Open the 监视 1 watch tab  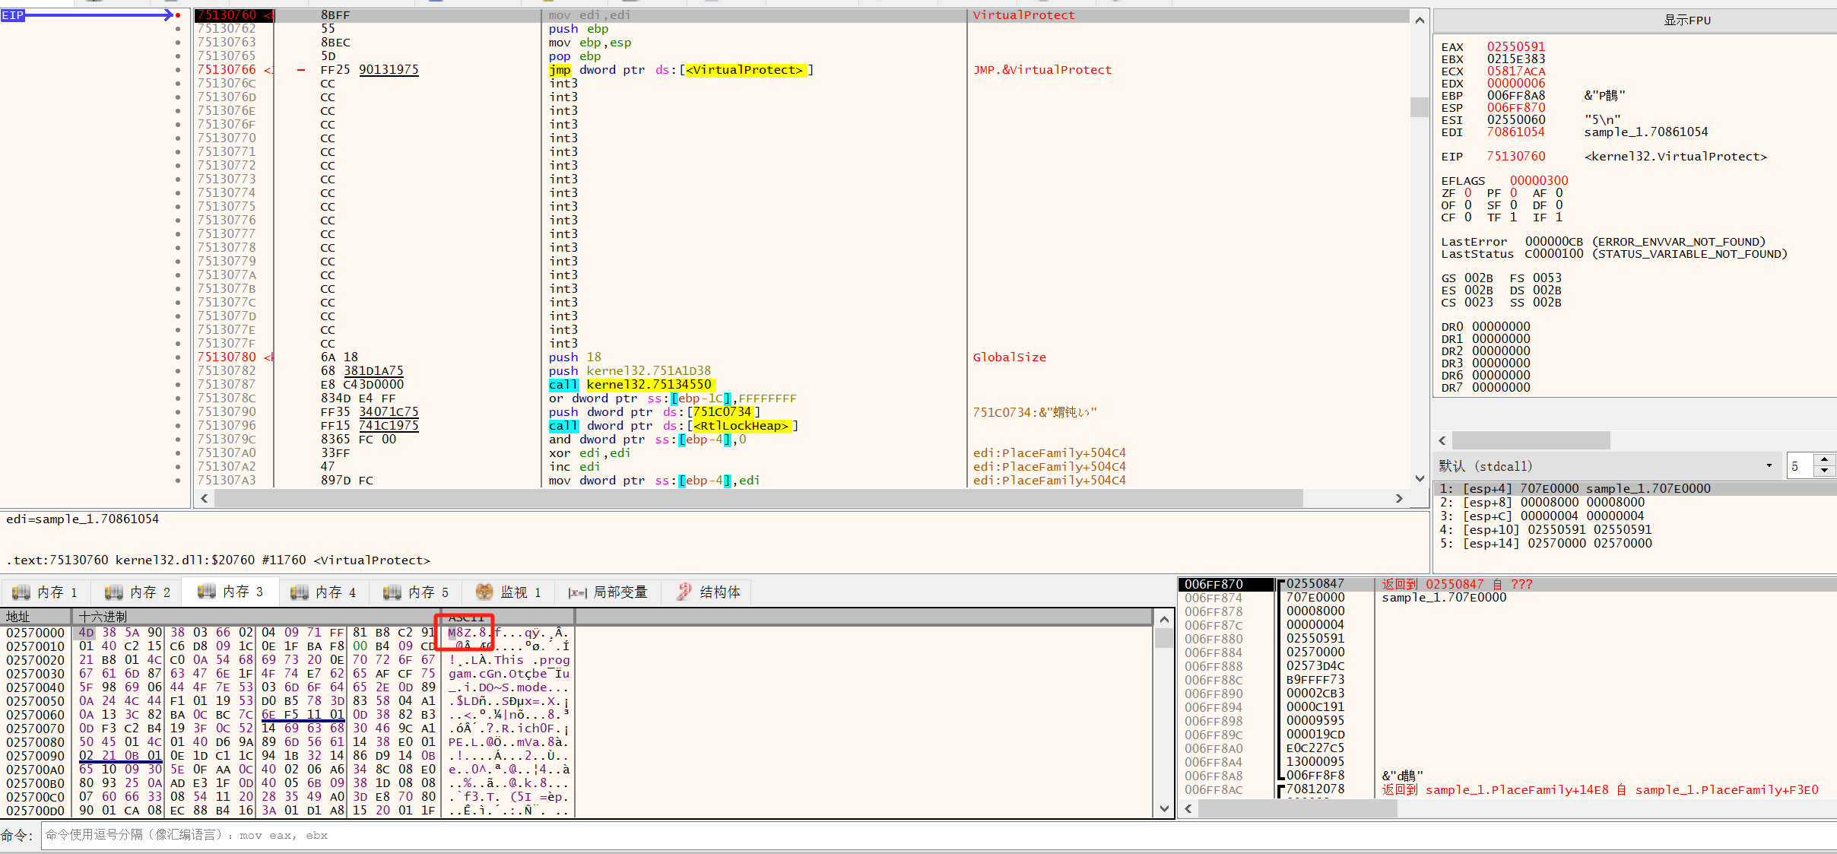tap(508, 592)
